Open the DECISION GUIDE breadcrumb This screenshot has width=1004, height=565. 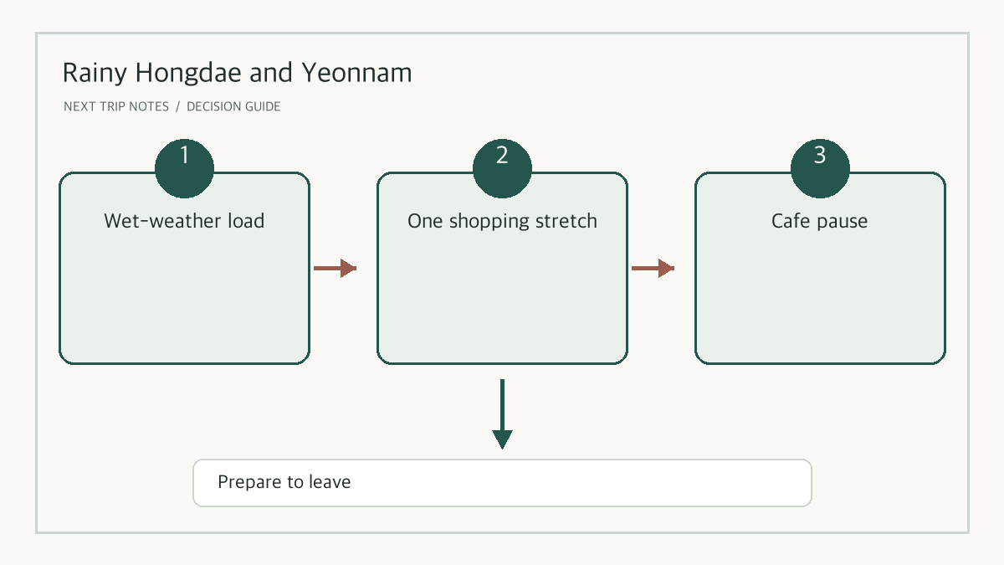point(233,107)
